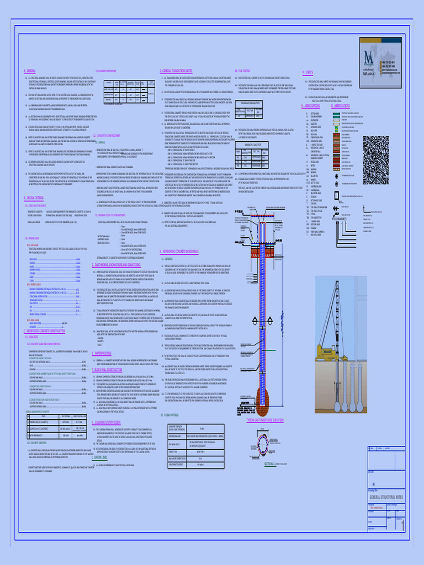Click the 'H. CLADDING SYSTEM DESIGN' heading
424x565 pixels.
click(106, 422)
